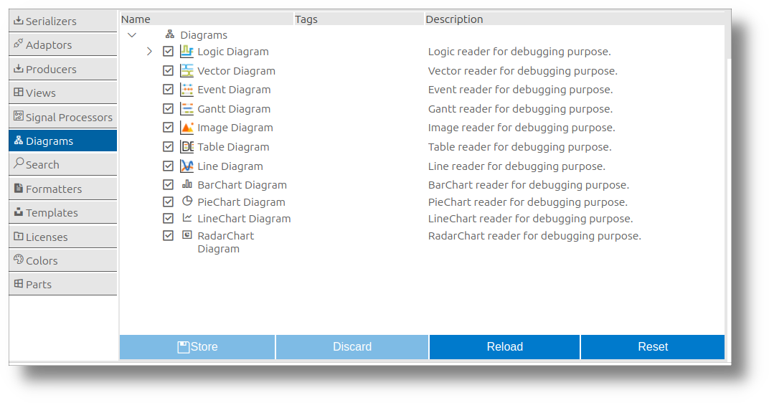
Task: Disable the LineChart Diagram checkbox
Action: pos(168,218)
